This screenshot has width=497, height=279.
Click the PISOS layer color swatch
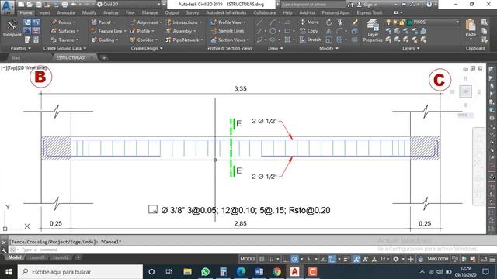pos(409,22)
